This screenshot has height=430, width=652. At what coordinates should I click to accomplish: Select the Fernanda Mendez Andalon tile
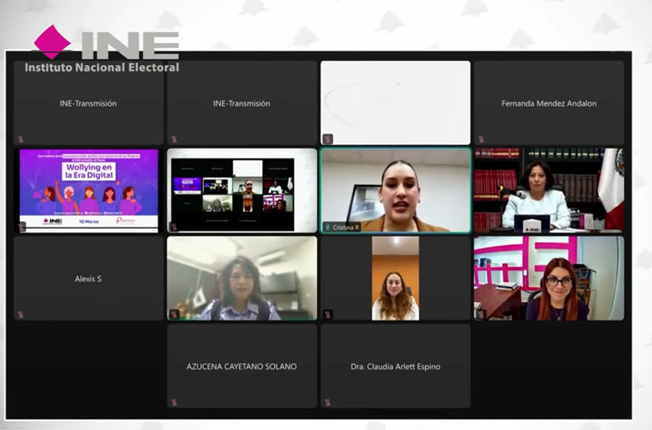[548, 103]
